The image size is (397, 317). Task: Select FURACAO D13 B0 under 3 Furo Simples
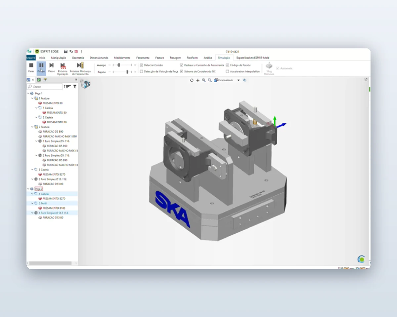51,184
